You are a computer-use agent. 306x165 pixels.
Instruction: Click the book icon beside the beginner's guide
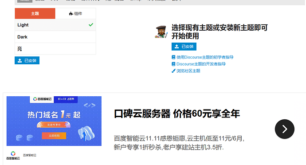tap(173, 57)
